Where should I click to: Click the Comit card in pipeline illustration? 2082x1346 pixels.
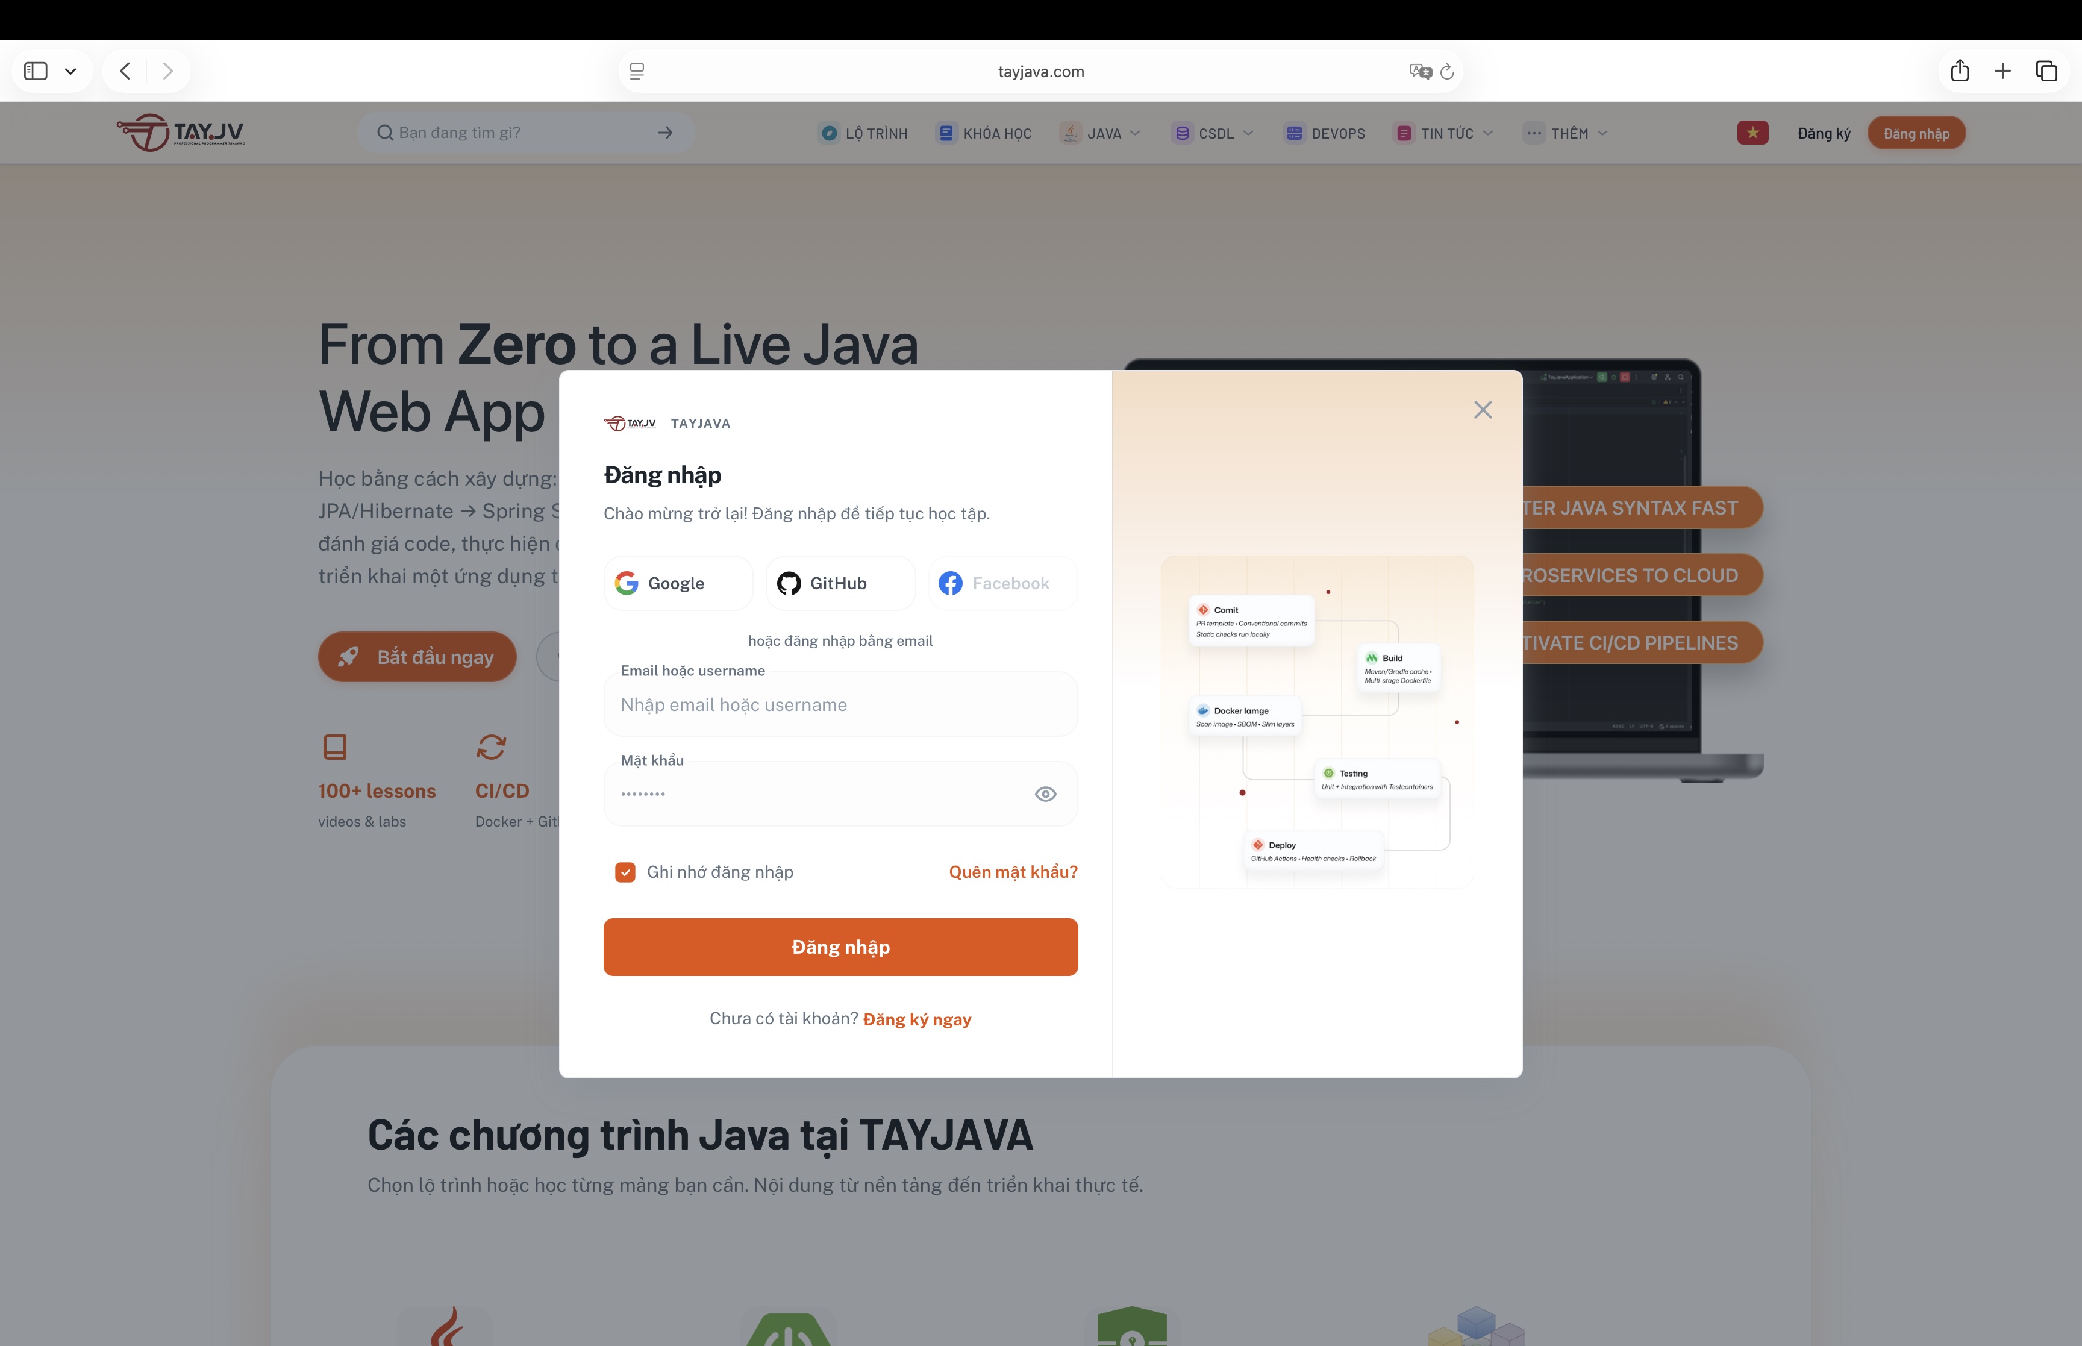pyautogui.click(x=1252, y=621)
